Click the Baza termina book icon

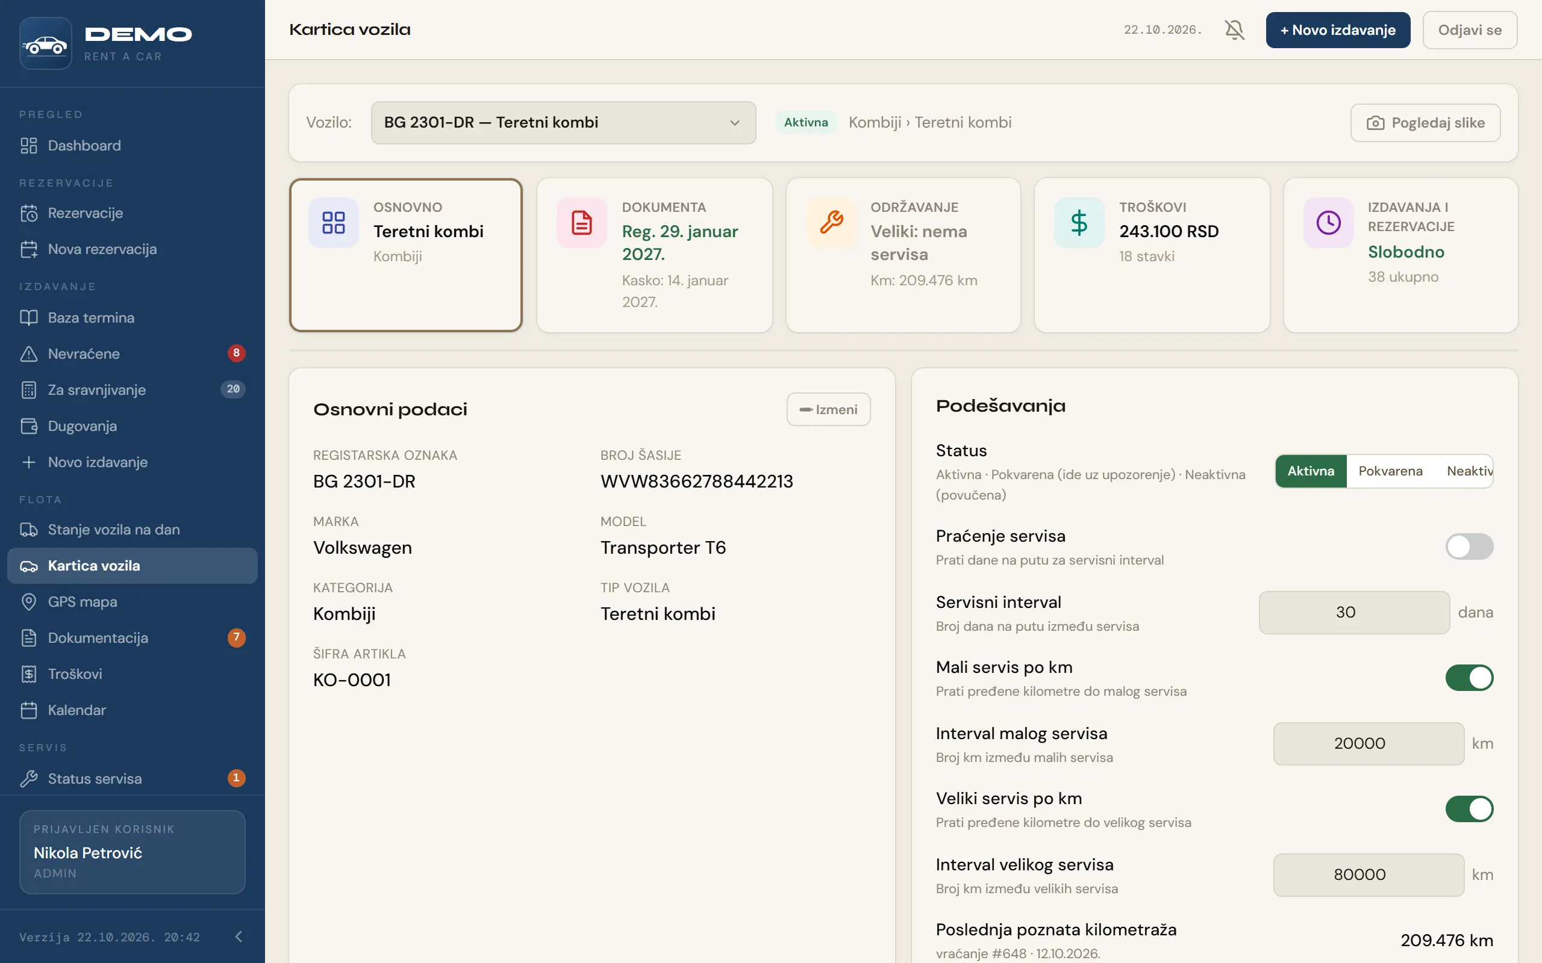tap(29, 317)
